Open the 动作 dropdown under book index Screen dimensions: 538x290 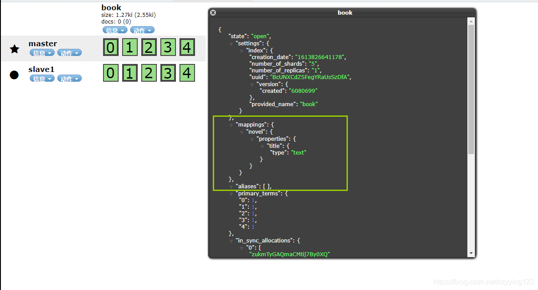[142, 30]
